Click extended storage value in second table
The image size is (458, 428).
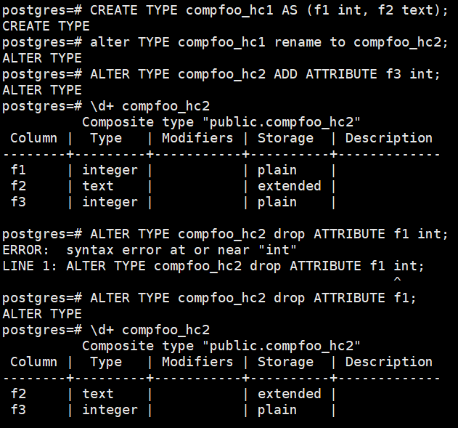coord(289,394)
